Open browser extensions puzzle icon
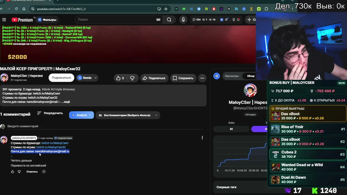This screenshot has height=195, width=347. 266,9
